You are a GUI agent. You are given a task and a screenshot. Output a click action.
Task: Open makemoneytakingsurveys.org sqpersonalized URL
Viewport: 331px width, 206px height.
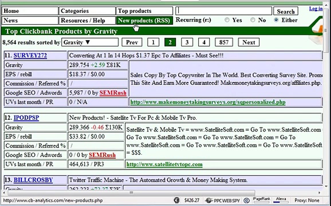pyautogui.click(x=208, y=102)
